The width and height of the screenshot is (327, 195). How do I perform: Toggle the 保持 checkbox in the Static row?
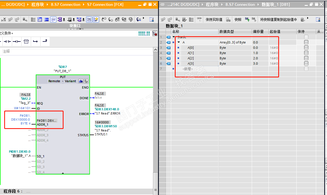tap(306, 37)
